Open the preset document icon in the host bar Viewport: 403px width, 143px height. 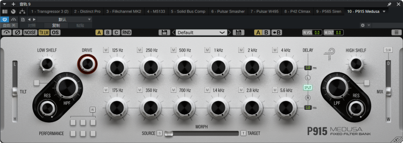click(23, 19)
